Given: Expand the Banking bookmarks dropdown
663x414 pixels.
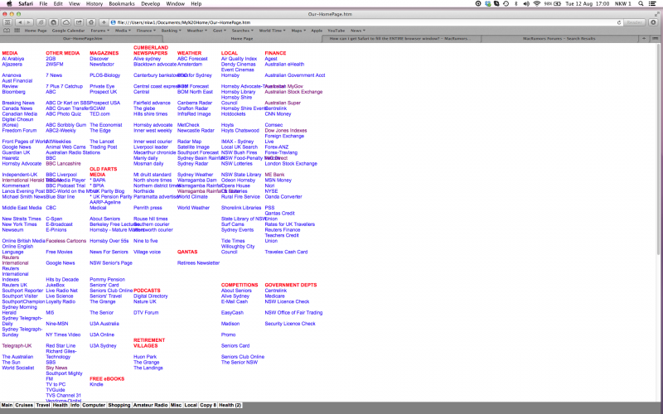Looking at the screenshot, I should point(171,31).
